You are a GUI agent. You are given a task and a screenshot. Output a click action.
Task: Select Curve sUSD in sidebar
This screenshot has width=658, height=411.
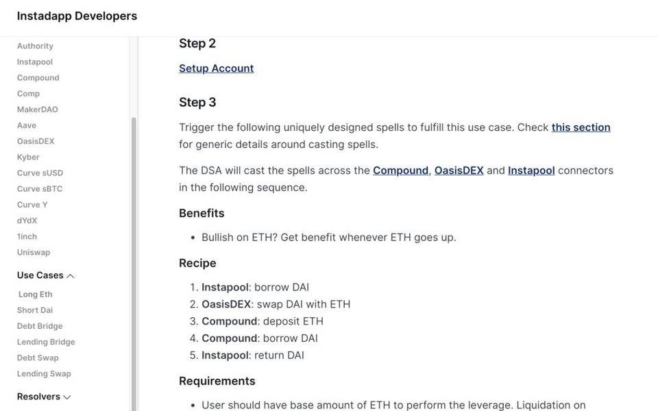(x=40, y=173)
